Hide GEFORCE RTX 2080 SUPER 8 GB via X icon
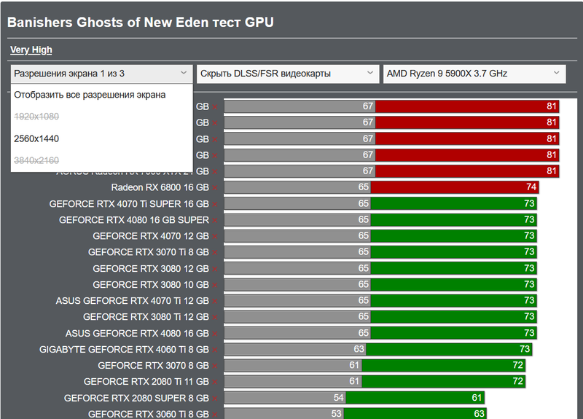Viewport: 583px width, 419px height. click(x=215, y=399)
